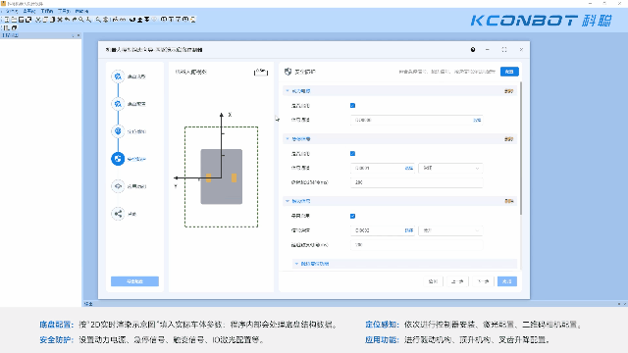Click the left orange wheel on the robot preview
This screenshot has width=628, height=353.
coord(209,177)
